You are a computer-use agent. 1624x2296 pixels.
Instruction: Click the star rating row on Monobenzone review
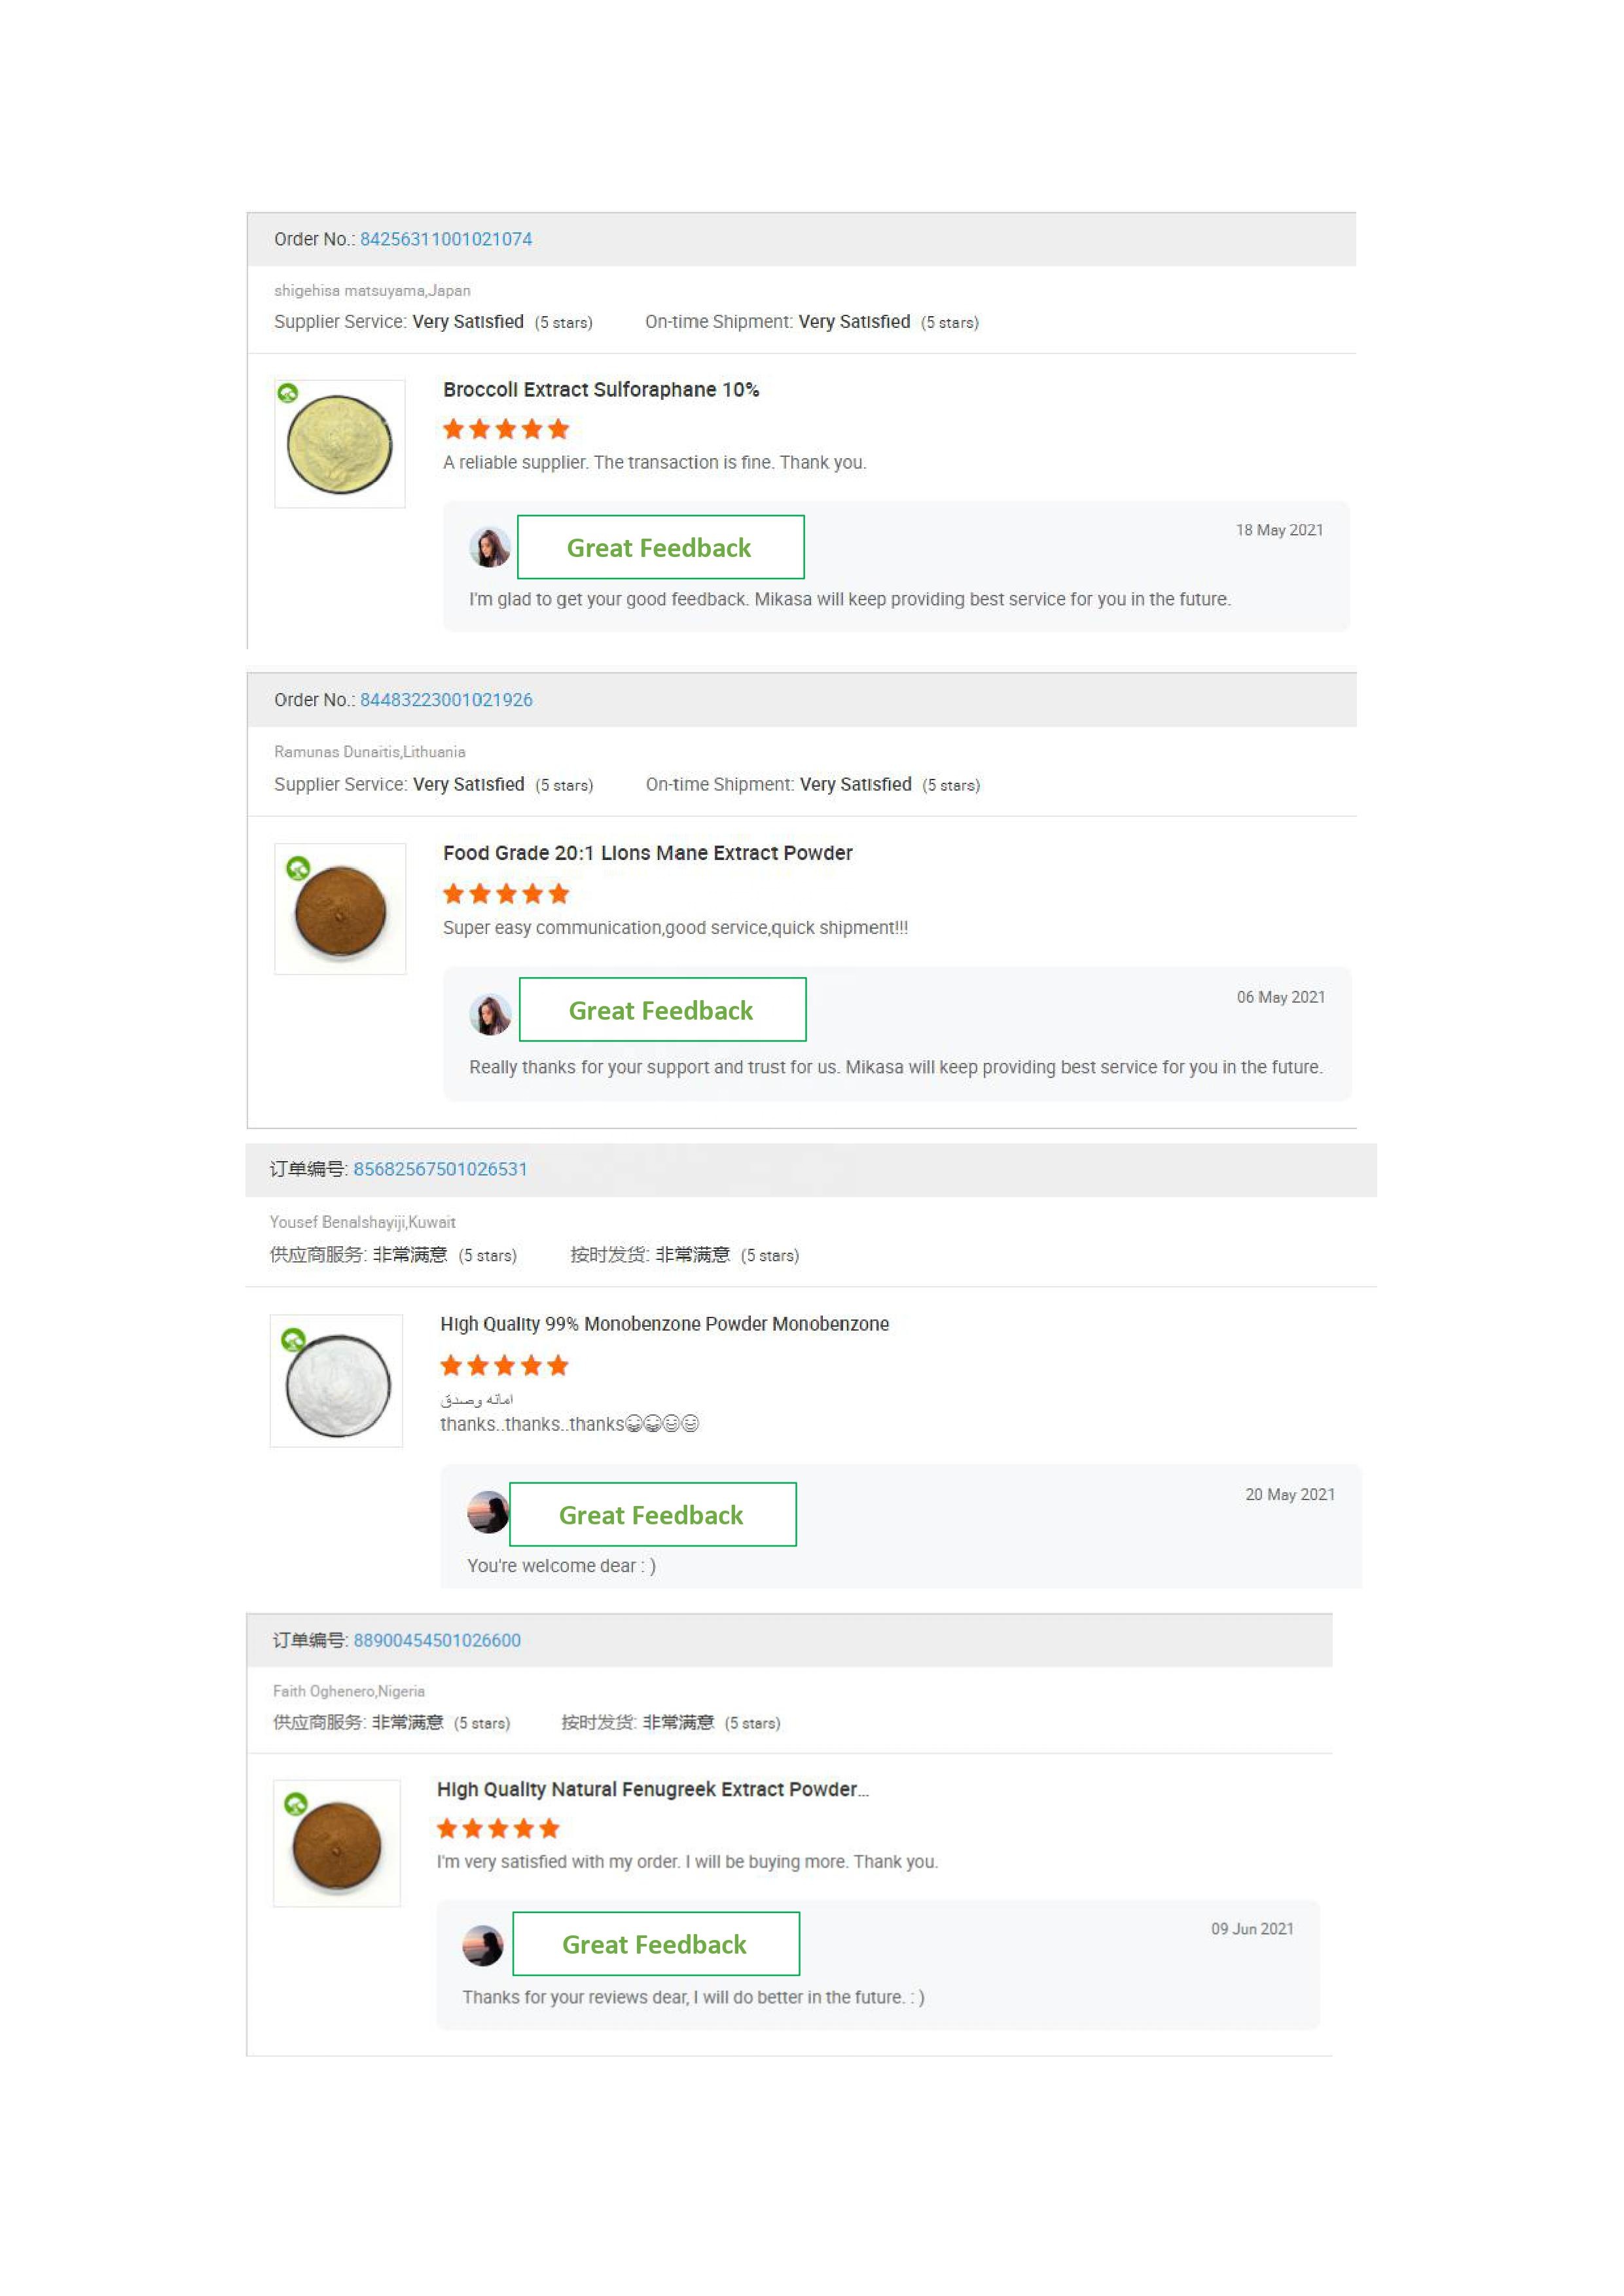(x=504, y=1365)
